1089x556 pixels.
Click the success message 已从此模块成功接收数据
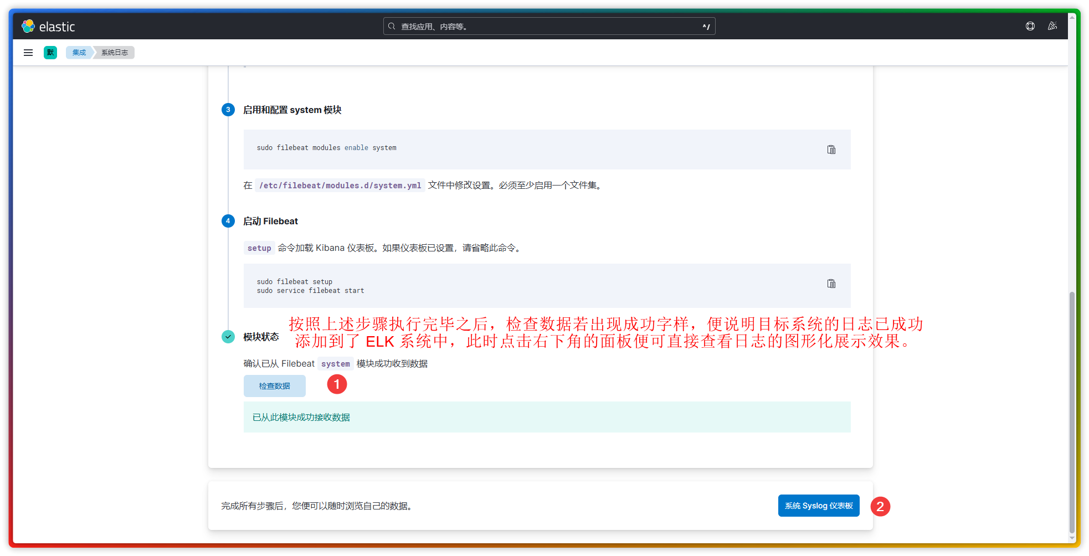pyautogui.click(x=301, y=417)
